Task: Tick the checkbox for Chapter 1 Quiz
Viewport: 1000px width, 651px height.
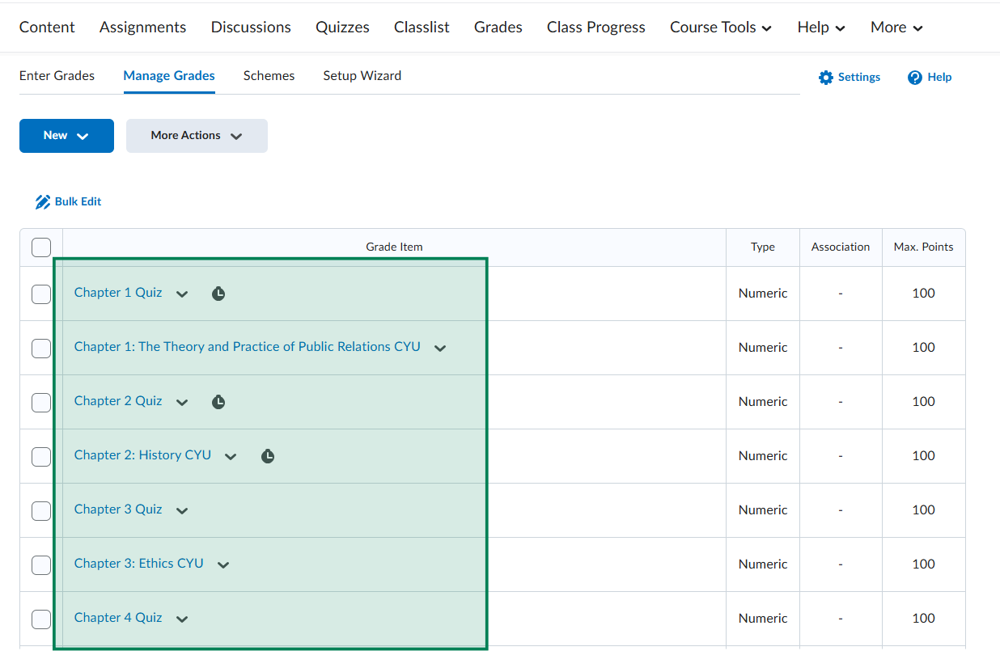Action: point(41,294)
